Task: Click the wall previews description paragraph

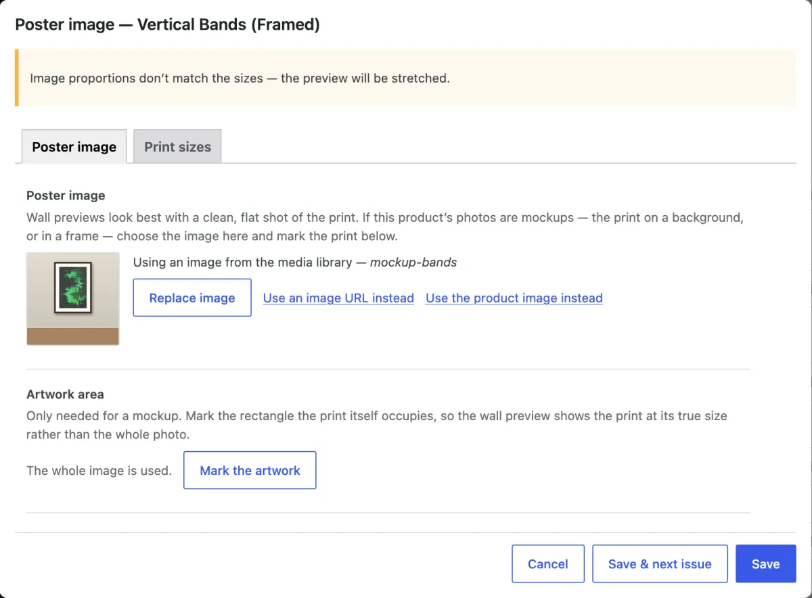Action: click(385, 227)
